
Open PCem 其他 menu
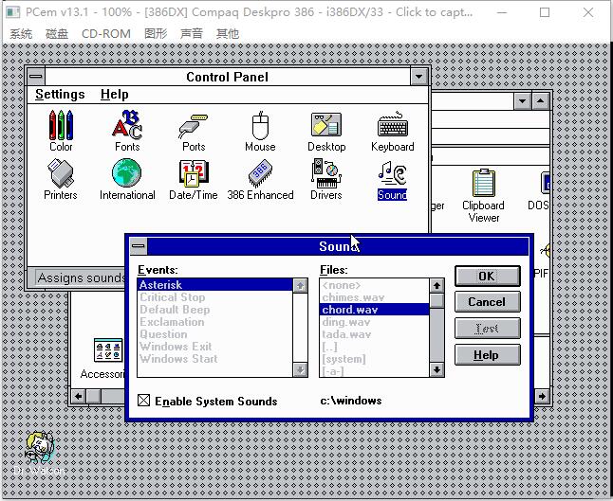click(227, 33)
